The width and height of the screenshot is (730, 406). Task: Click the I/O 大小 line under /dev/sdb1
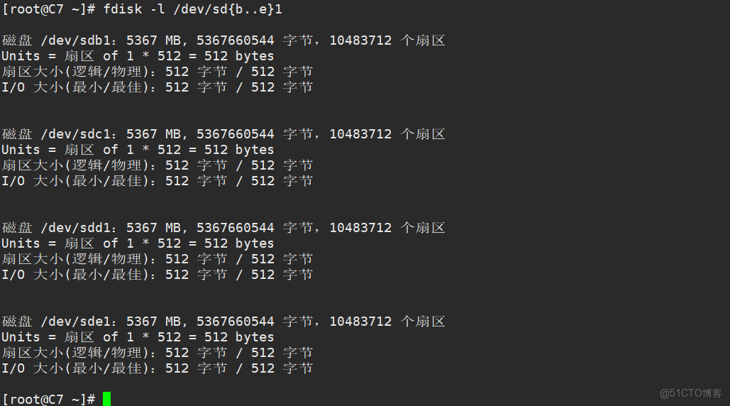(157, 87)
